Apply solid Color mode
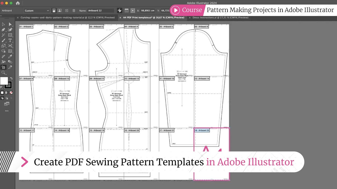 pyautogui.click(x=2, y=93)
